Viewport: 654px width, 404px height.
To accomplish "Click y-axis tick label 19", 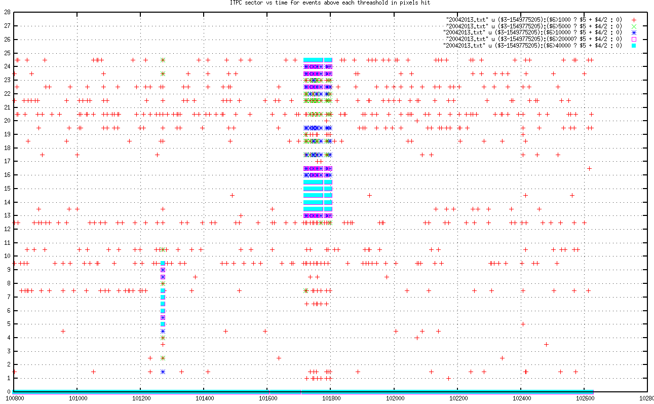I will coord(7,134).
